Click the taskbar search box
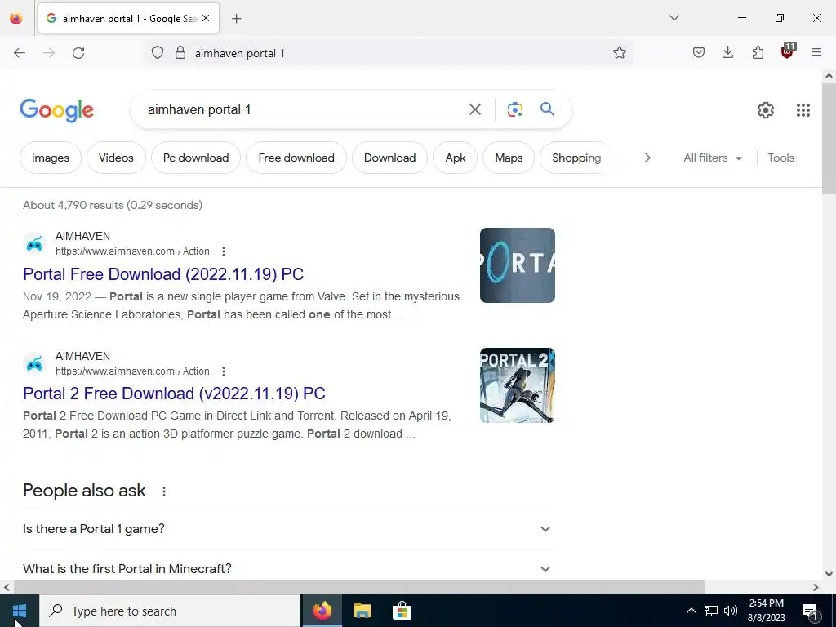The width and height of the screenshot is (836, 627). pos(170,611)
